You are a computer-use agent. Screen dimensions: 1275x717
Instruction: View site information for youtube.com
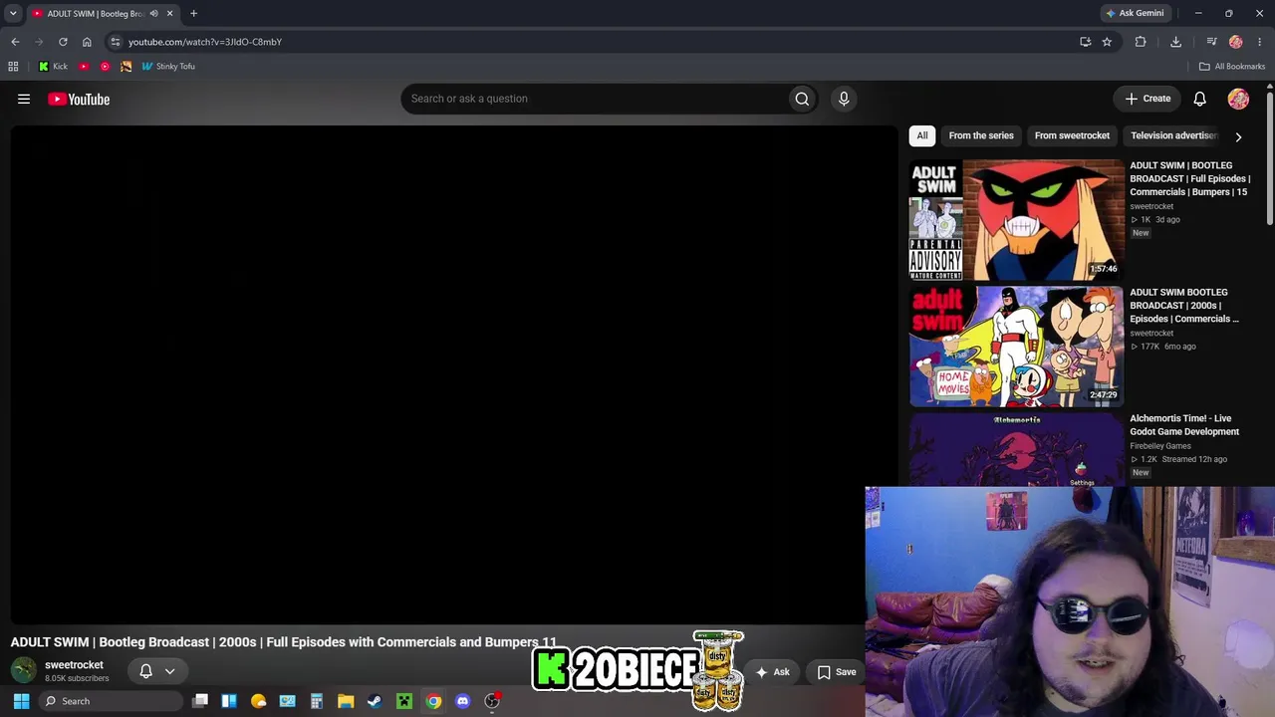(116, 42)
